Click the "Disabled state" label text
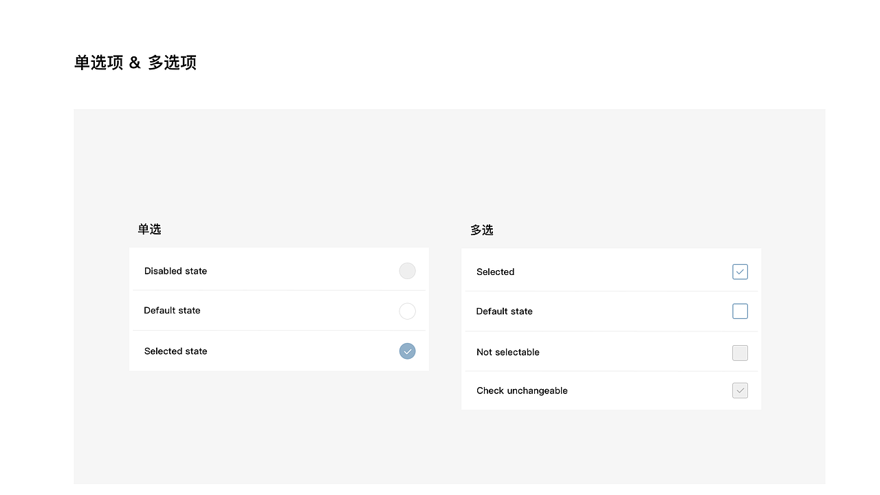 tap(175, 271)
